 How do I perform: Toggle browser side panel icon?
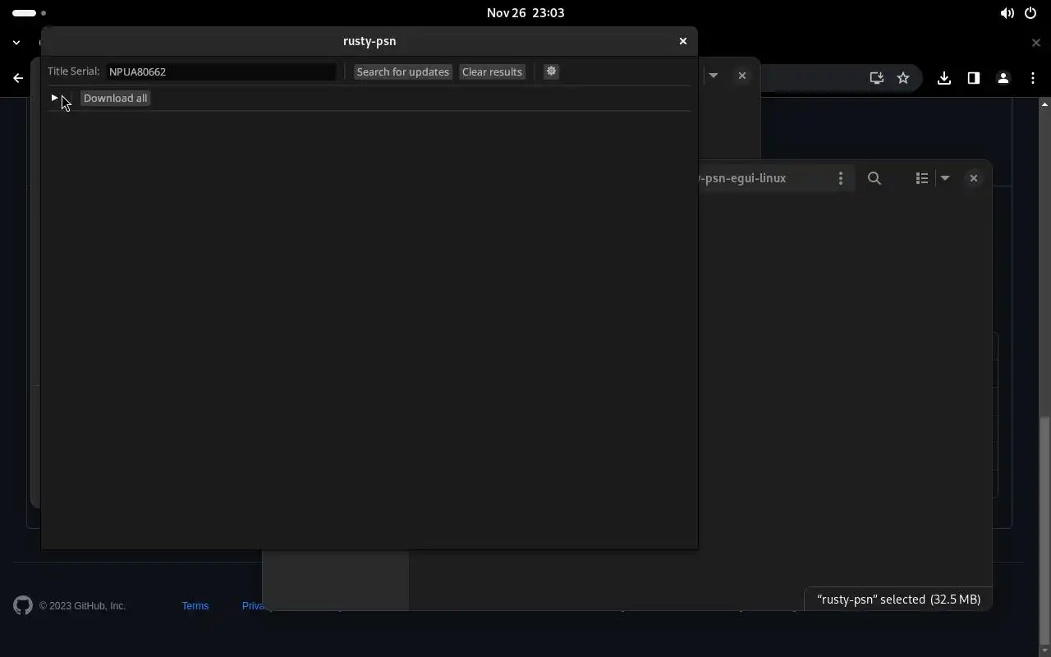(973, 78)
